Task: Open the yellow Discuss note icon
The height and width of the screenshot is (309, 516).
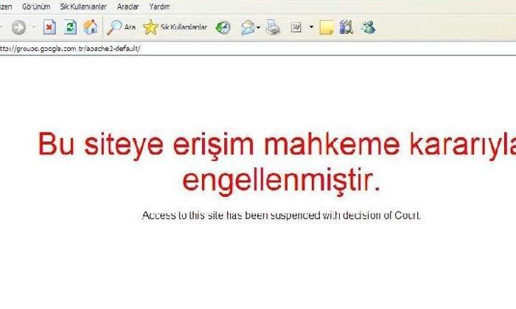Action: [x=327, y=28]
